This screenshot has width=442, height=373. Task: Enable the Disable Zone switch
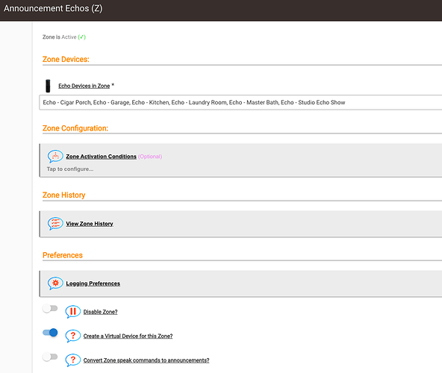coord(50,309)
